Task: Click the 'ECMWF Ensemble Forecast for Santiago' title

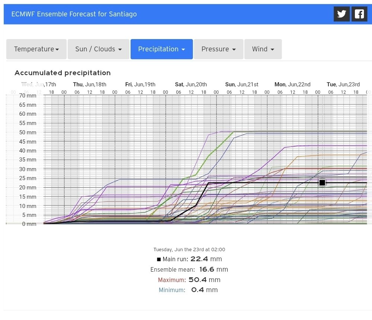Action: (x=74, y=14)
